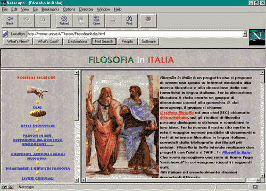Open the Filosofi in rete bibliografie link
This screenshot has height=191, width=266.
38,140
